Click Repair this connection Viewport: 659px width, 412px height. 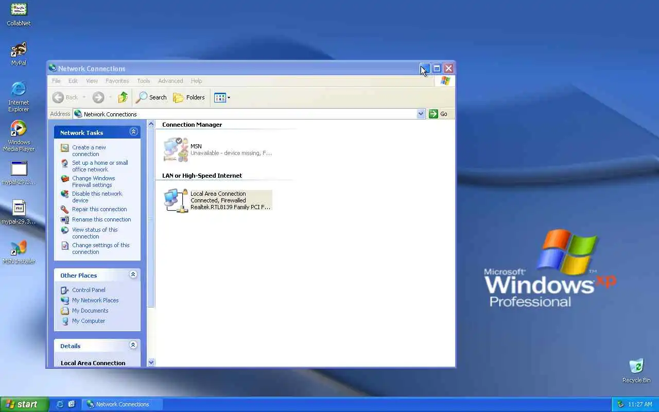tap(99, 209)
